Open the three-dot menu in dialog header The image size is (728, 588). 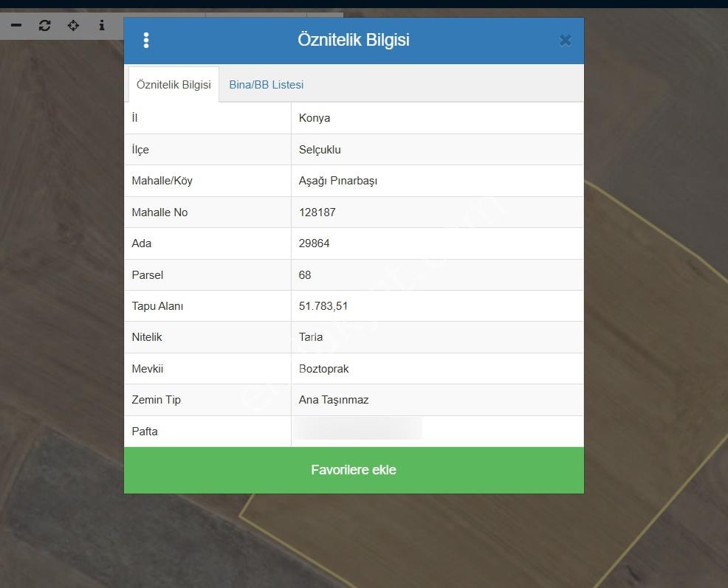(x=146, y=41)
